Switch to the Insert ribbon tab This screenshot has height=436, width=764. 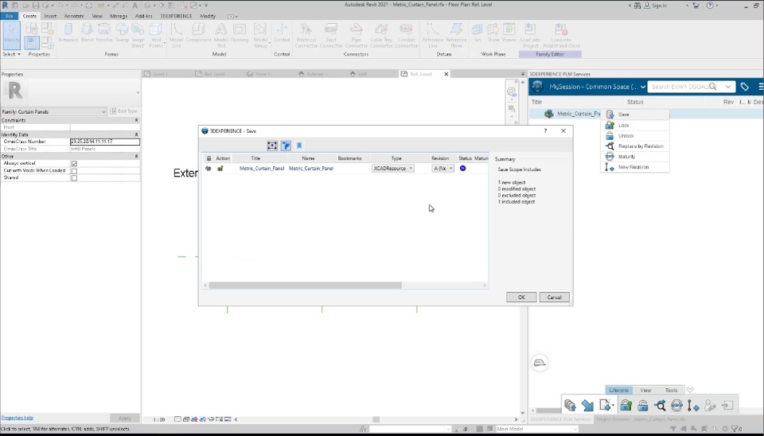click(50, 16)
